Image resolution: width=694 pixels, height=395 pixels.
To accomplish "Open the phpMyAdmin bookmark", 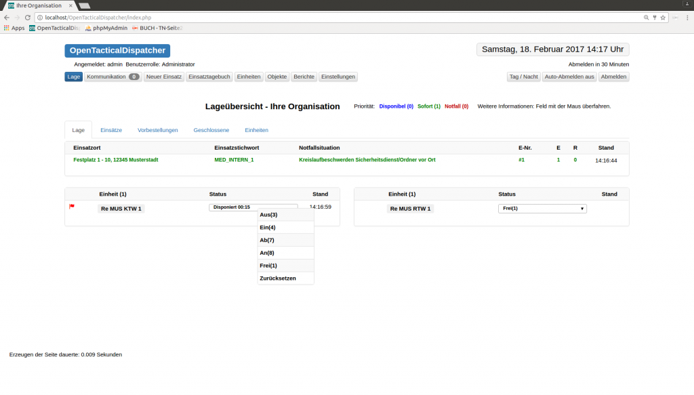I will (106, 28).
